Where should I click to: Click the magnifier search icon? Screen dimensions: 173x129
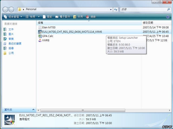pos(168,9)
